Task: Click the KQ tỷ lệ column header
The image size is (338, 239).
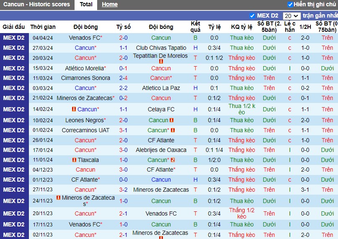Action: pos(242,27)
